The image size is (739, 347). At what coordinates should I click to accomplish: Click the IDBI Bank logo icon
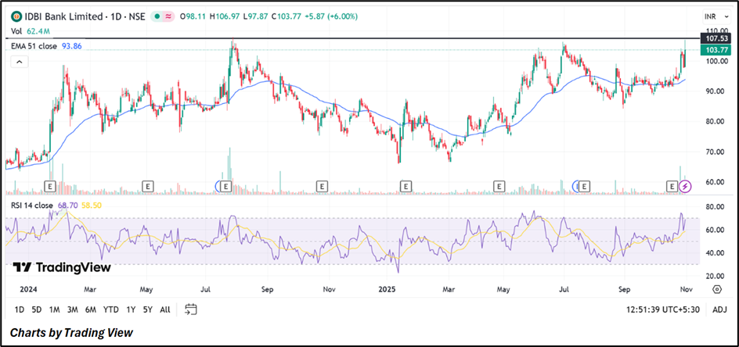[16, 16]
